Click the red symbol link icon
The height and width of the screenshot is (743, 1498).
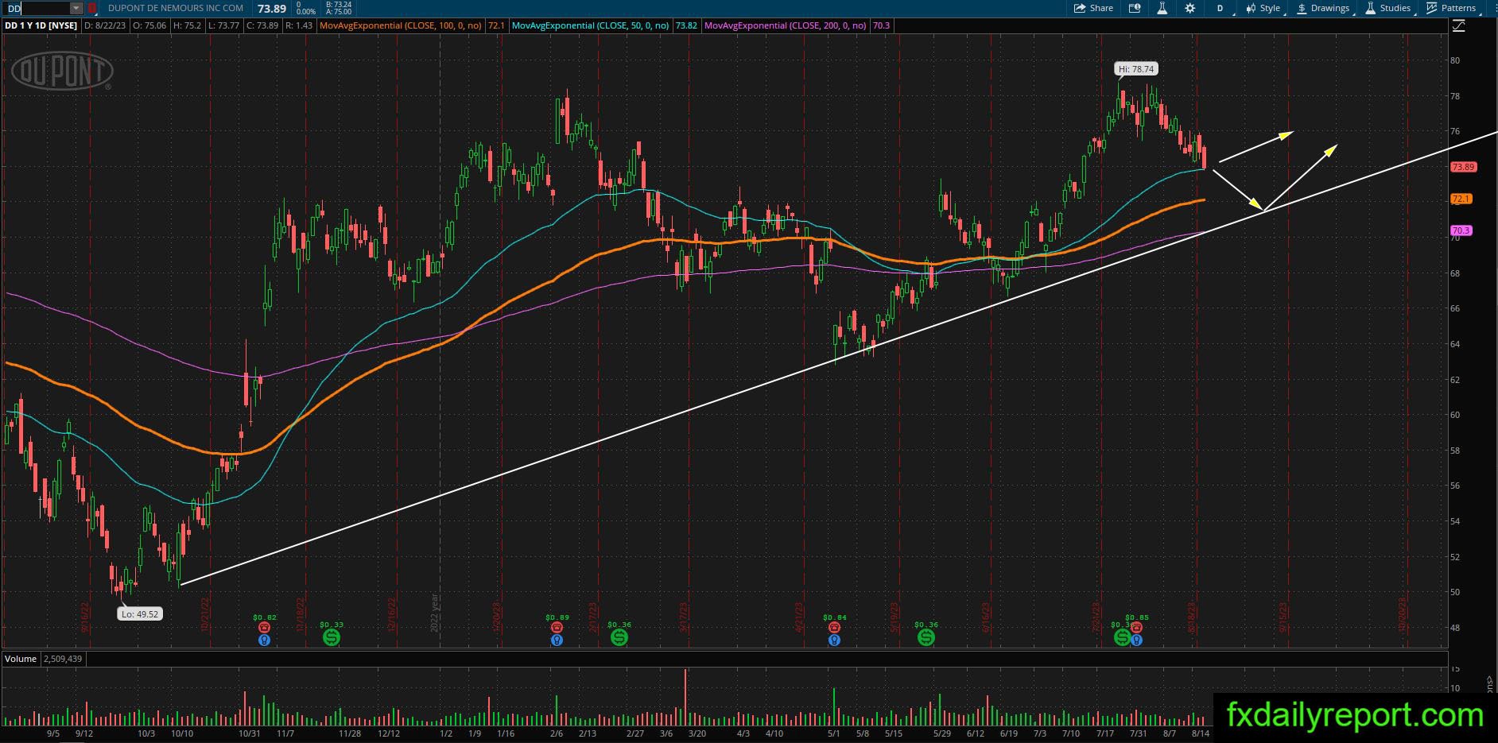pyautogui.click(x=92, y=8)
